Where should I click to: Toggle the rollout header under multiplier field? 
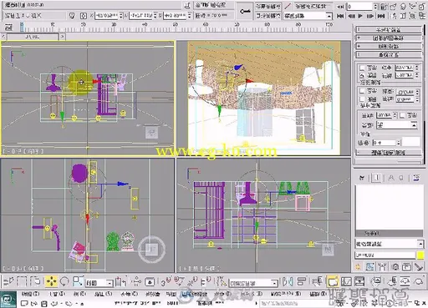click(x=389, y=153)
